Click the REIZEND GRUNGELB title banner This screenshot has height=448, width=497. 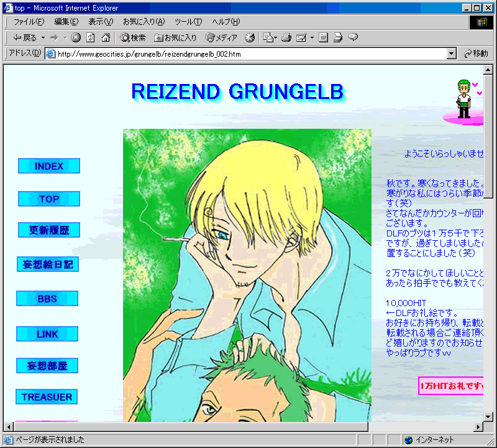point(239,92)
